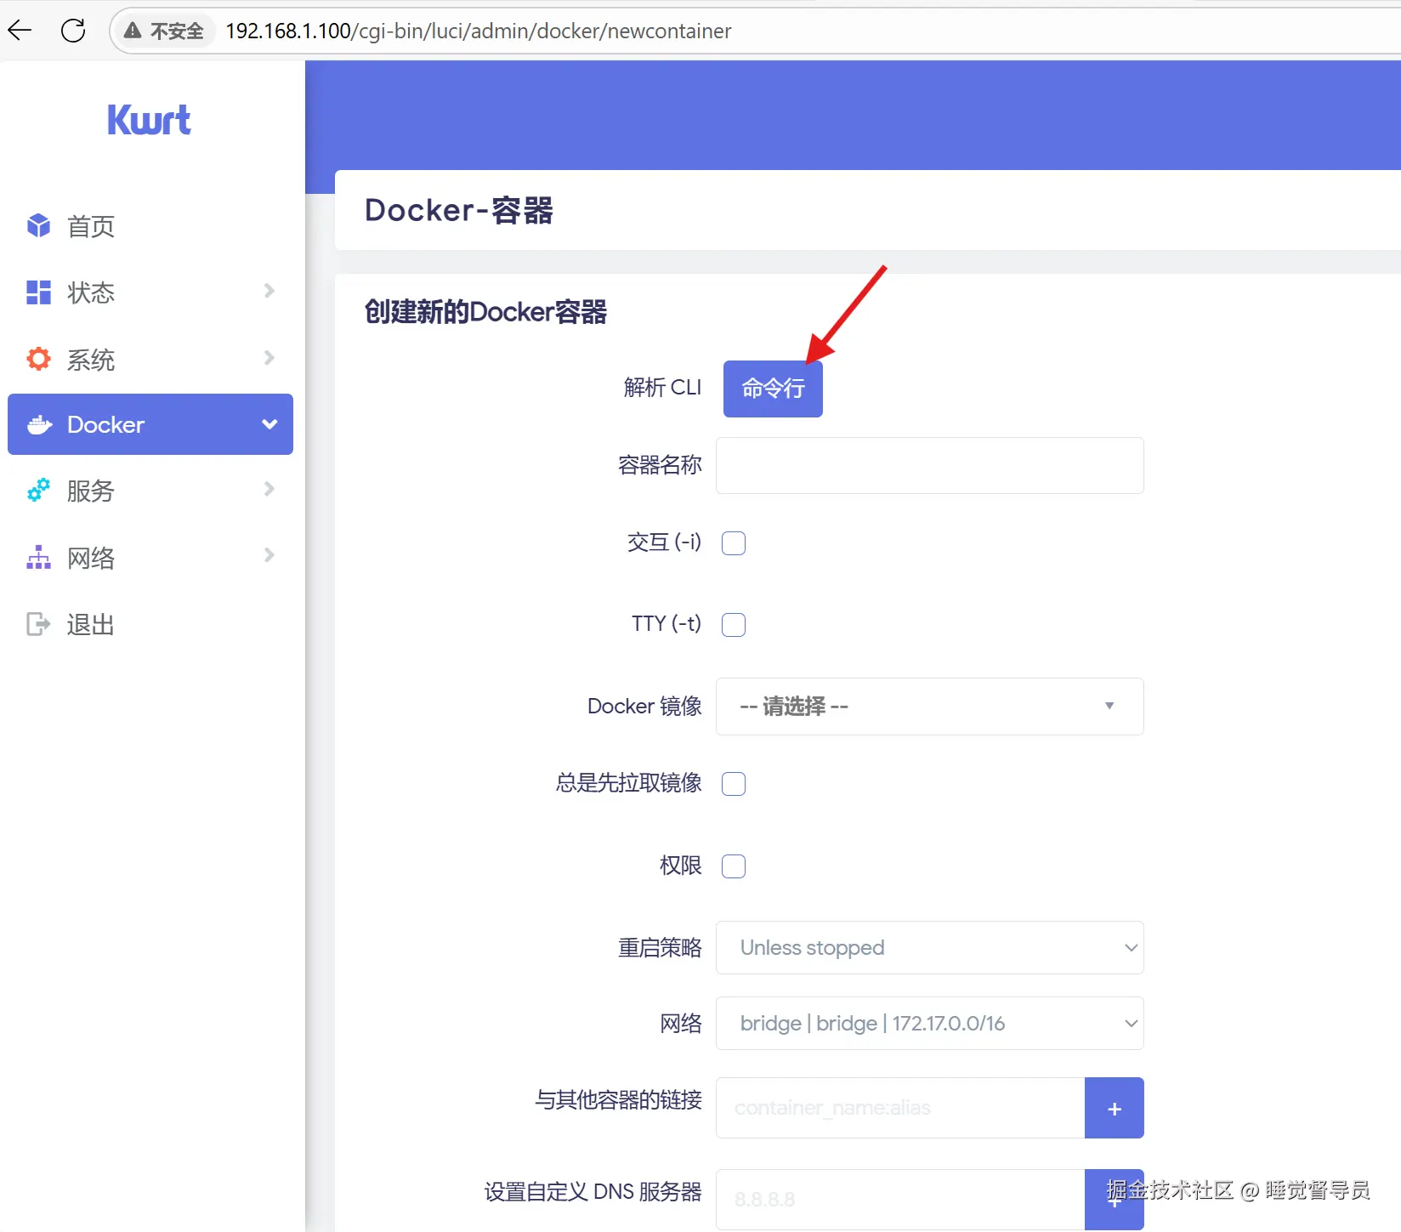
Task: Toggle the 权限 checkbox
Action: (x=734, y=866)
